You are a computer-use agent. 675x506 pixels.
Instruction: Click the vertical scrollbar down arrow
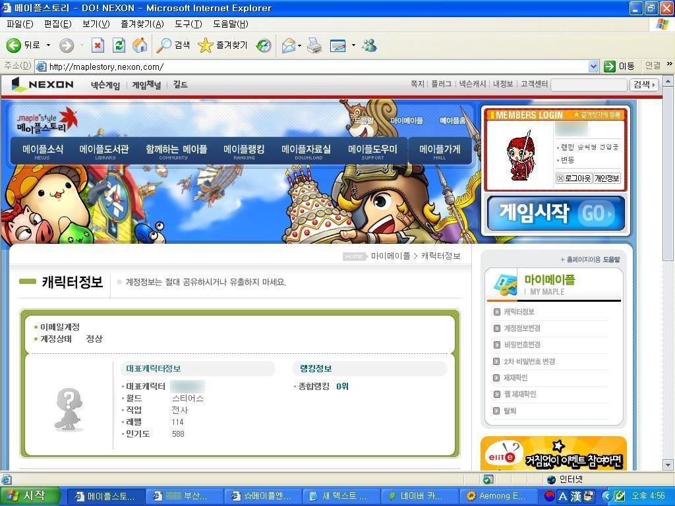click(668, 464)
